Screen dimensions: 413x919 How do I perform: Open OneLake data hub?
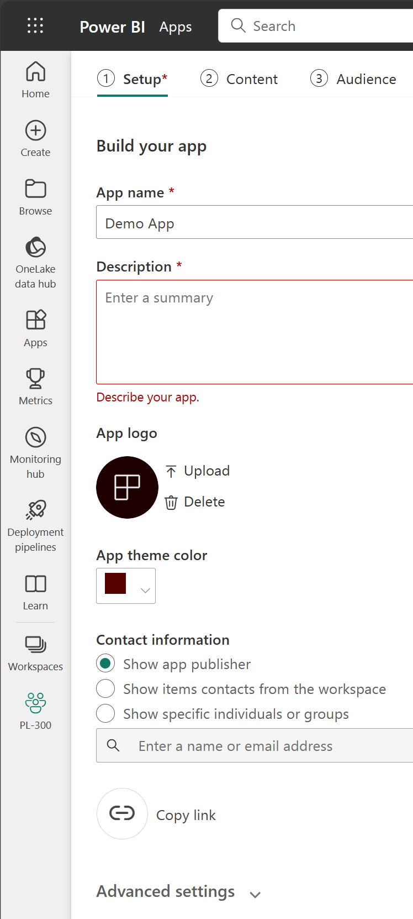coord(35,263)
